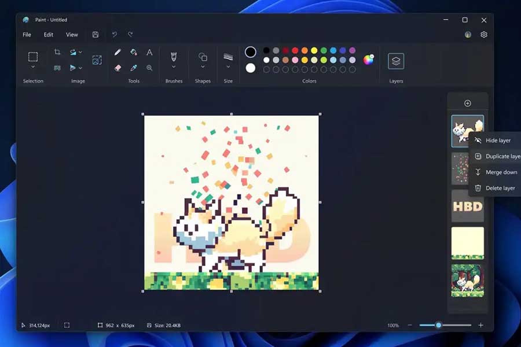Add a new layer with plus button

pyautogui.click(x=468, y=104)
